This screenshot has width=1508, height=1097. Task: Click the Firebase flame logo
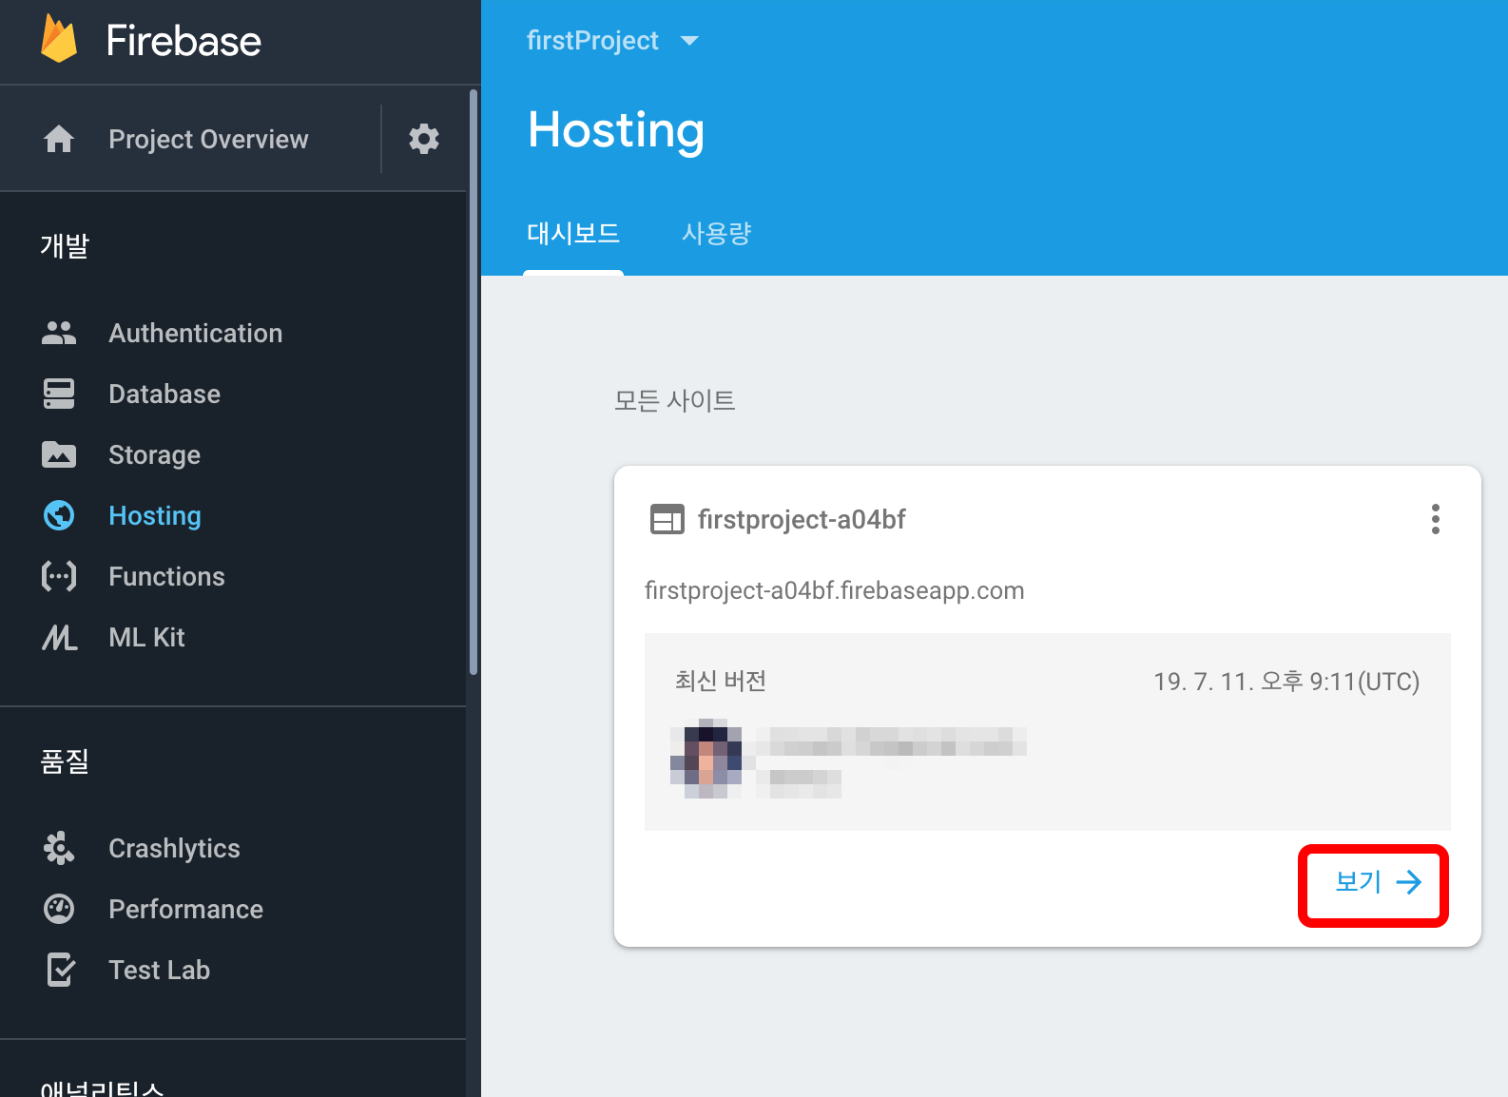click(x=59, y=40)
